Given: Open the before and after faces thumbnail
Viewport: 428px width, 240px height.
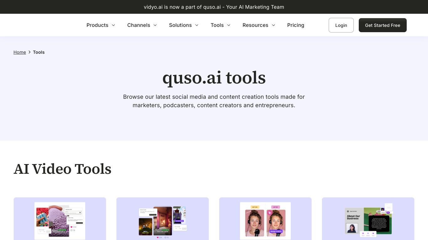Looking at the screenshot, I should point(265,221).
